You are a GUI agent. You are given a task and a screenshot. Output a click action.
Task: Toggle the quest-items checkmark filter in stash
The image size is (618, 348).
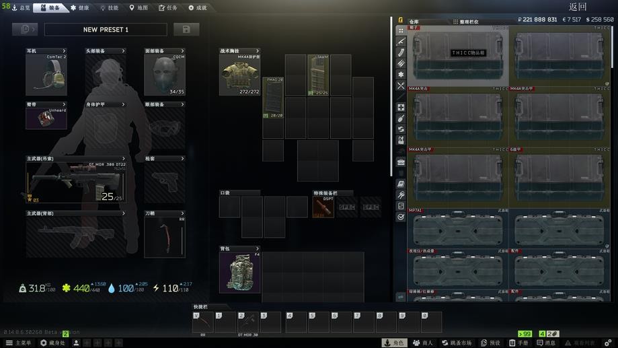(x=401, y=217)
